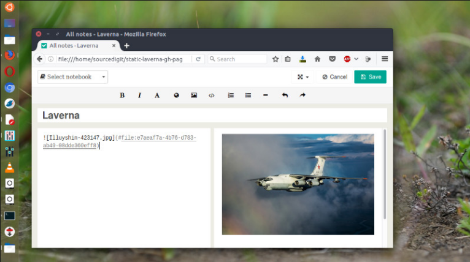Open Ubuntu dash from the launcher

pyautogui.click(x=10, y=7)
